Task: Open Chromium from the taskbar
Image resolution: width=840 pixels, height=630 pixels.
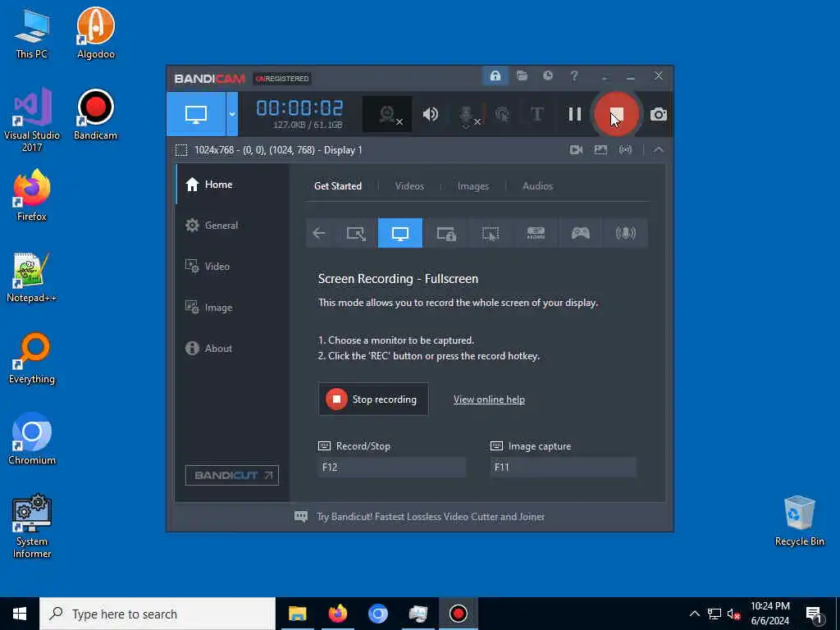Action: tap(377, 614)
